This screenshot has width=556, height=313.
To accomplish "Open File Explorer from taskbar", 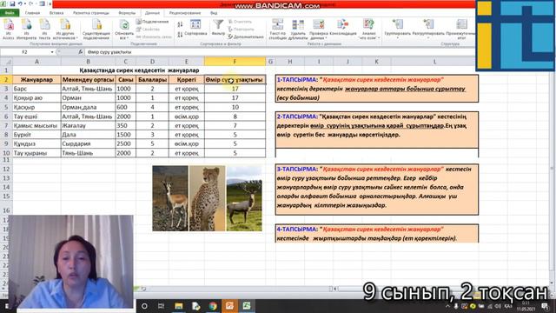I will point(179,306).
